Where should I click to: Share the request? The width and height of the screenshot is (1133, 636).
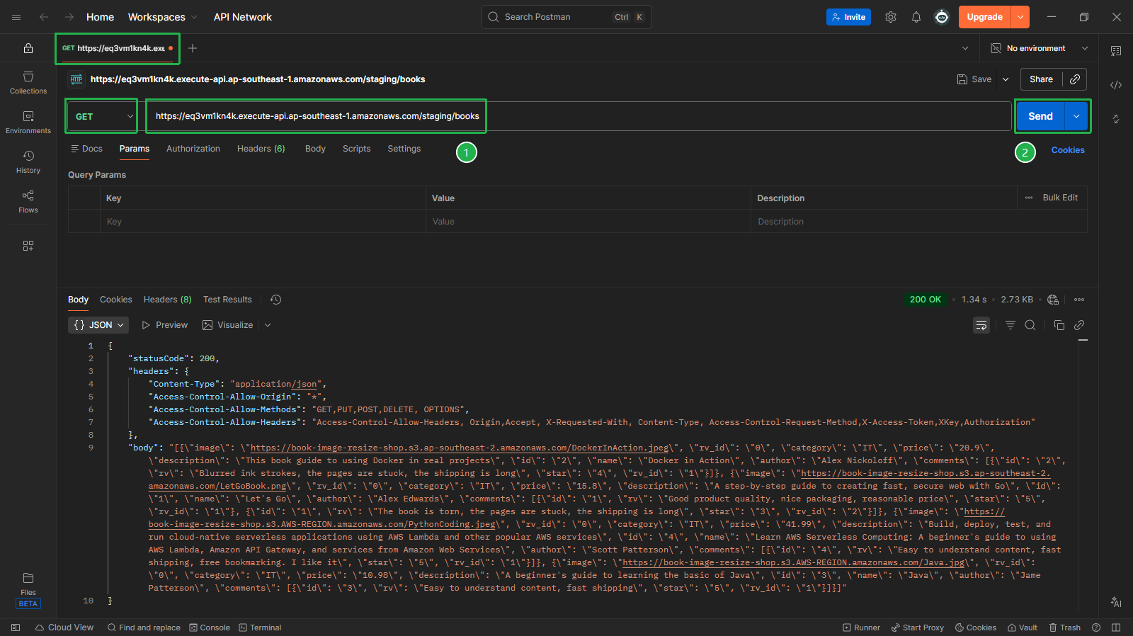point(1041,79)
